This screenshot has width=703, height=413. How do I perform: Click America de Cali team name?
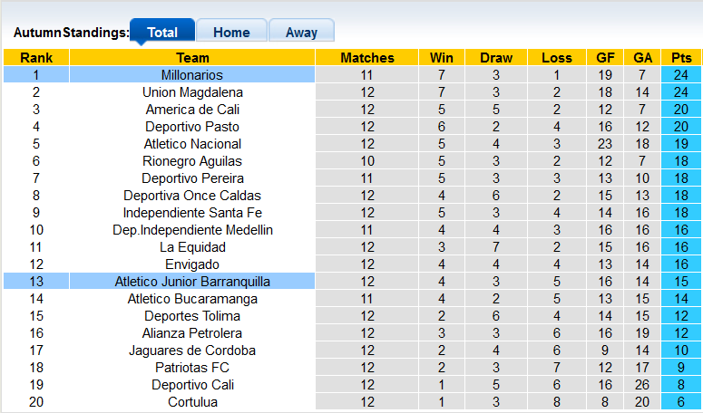tap(192, 110)
